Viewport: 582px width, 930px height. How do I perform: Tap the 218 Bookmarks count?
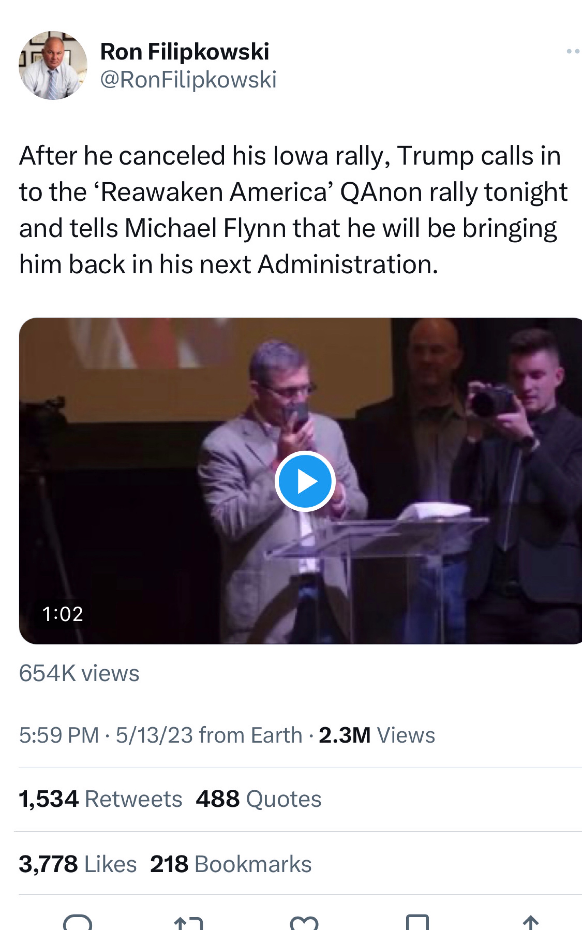[x=230, y=864]
